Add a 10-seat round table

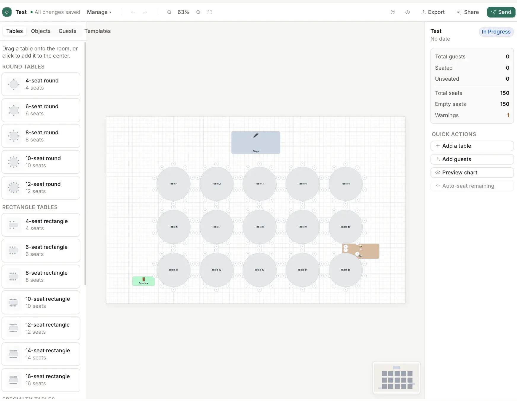click(x=41, y=162)
